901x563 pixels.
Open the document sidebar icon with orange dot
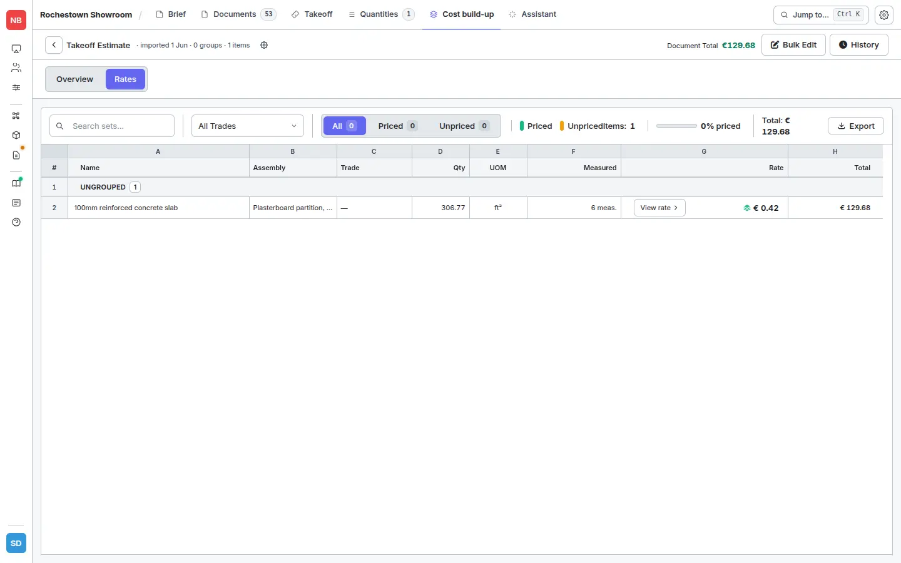point(16,155)
